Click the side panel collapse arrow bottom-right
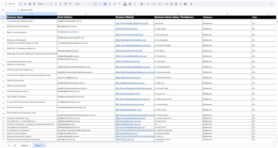 click(x=274, y=146)
